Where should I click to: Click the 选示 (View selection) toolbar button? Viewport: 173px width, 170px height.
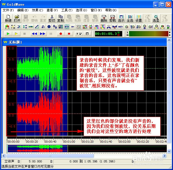121,18
